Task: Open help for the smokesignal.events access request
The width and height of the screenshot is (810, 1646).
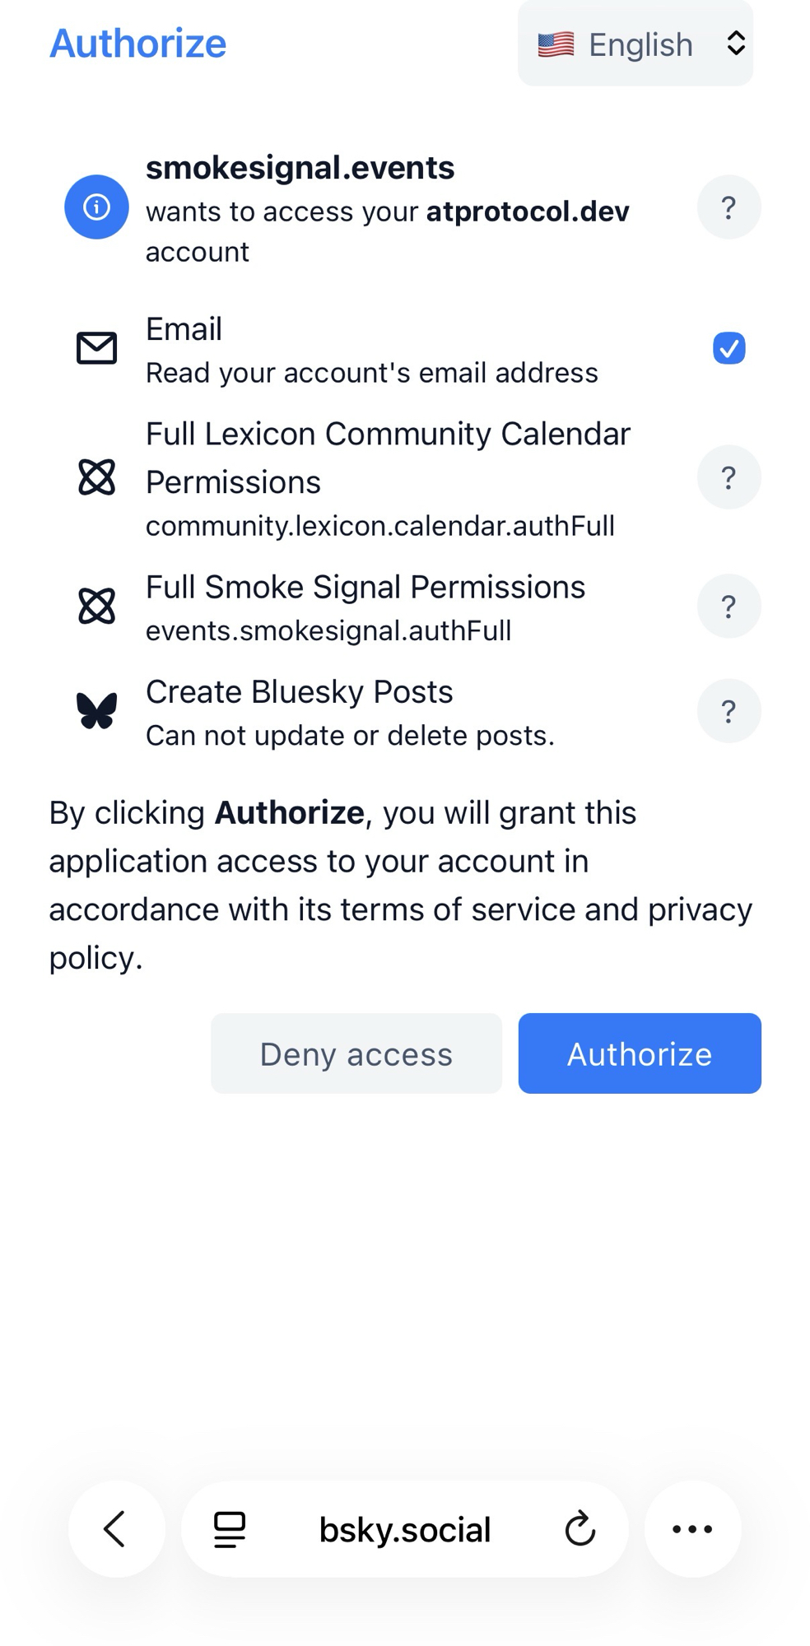Action: tap(729, 207)
